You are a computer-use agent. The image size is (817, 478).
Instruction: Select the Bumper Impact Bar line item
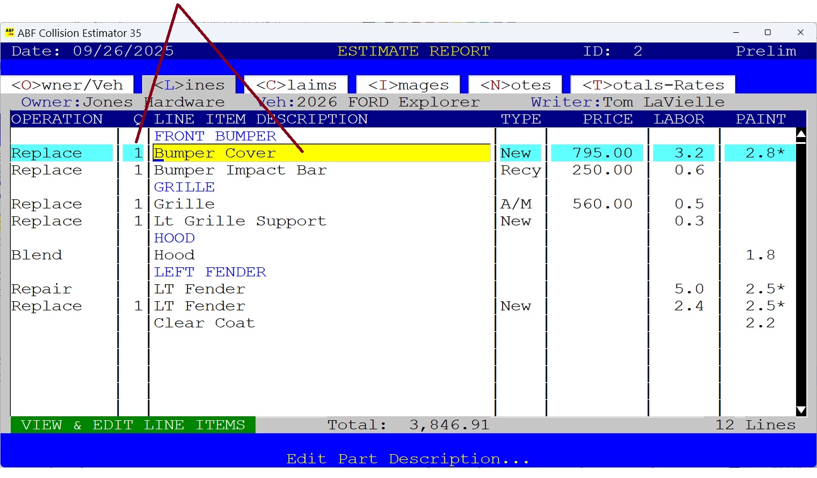[x=240, y=170]
